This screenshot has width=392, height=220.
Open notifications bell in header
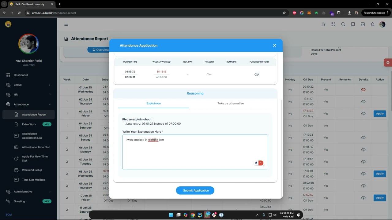pos(372,24)
